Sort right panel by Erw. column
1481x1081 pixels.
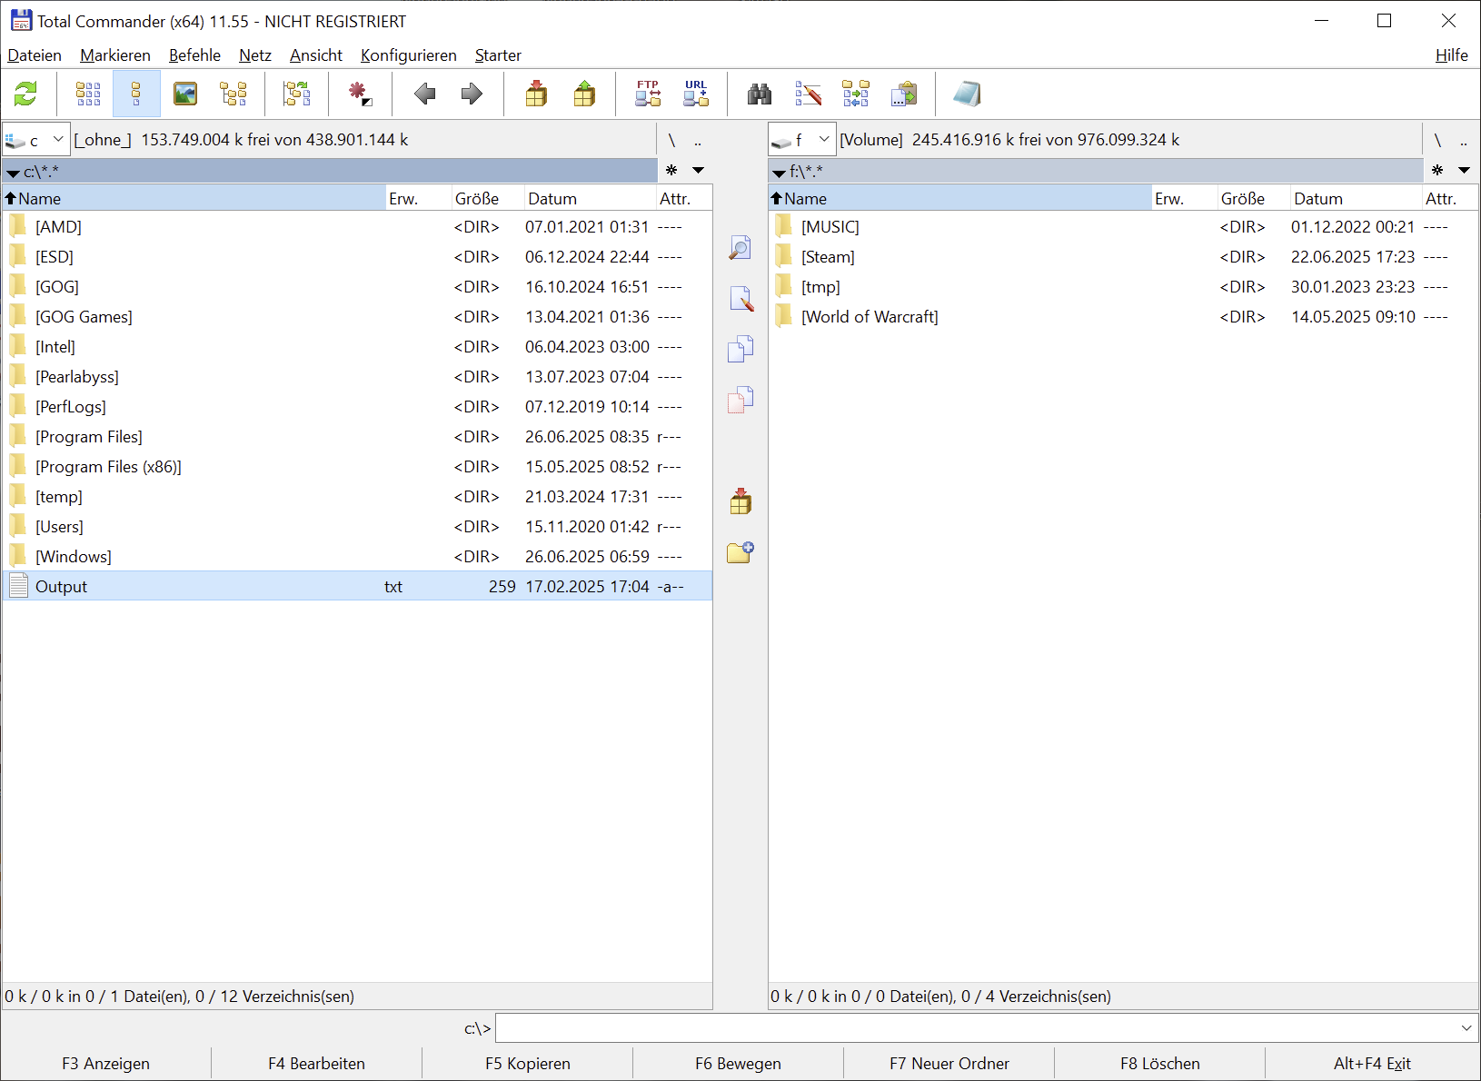(1185, 199)
